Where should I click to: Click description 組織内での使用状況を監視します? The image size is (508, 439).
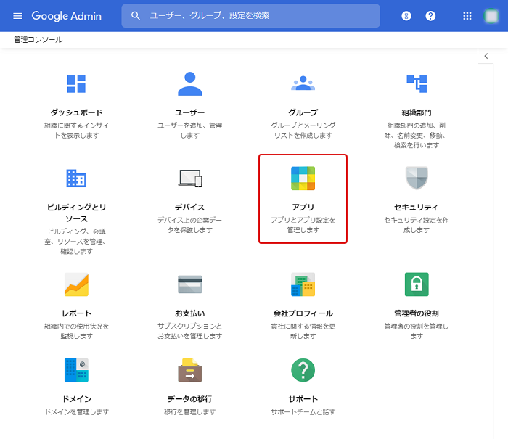tap(76, 331)
